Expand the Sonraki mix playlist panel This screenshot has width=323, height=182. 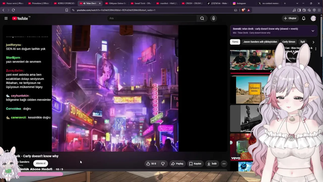point(313,31)
